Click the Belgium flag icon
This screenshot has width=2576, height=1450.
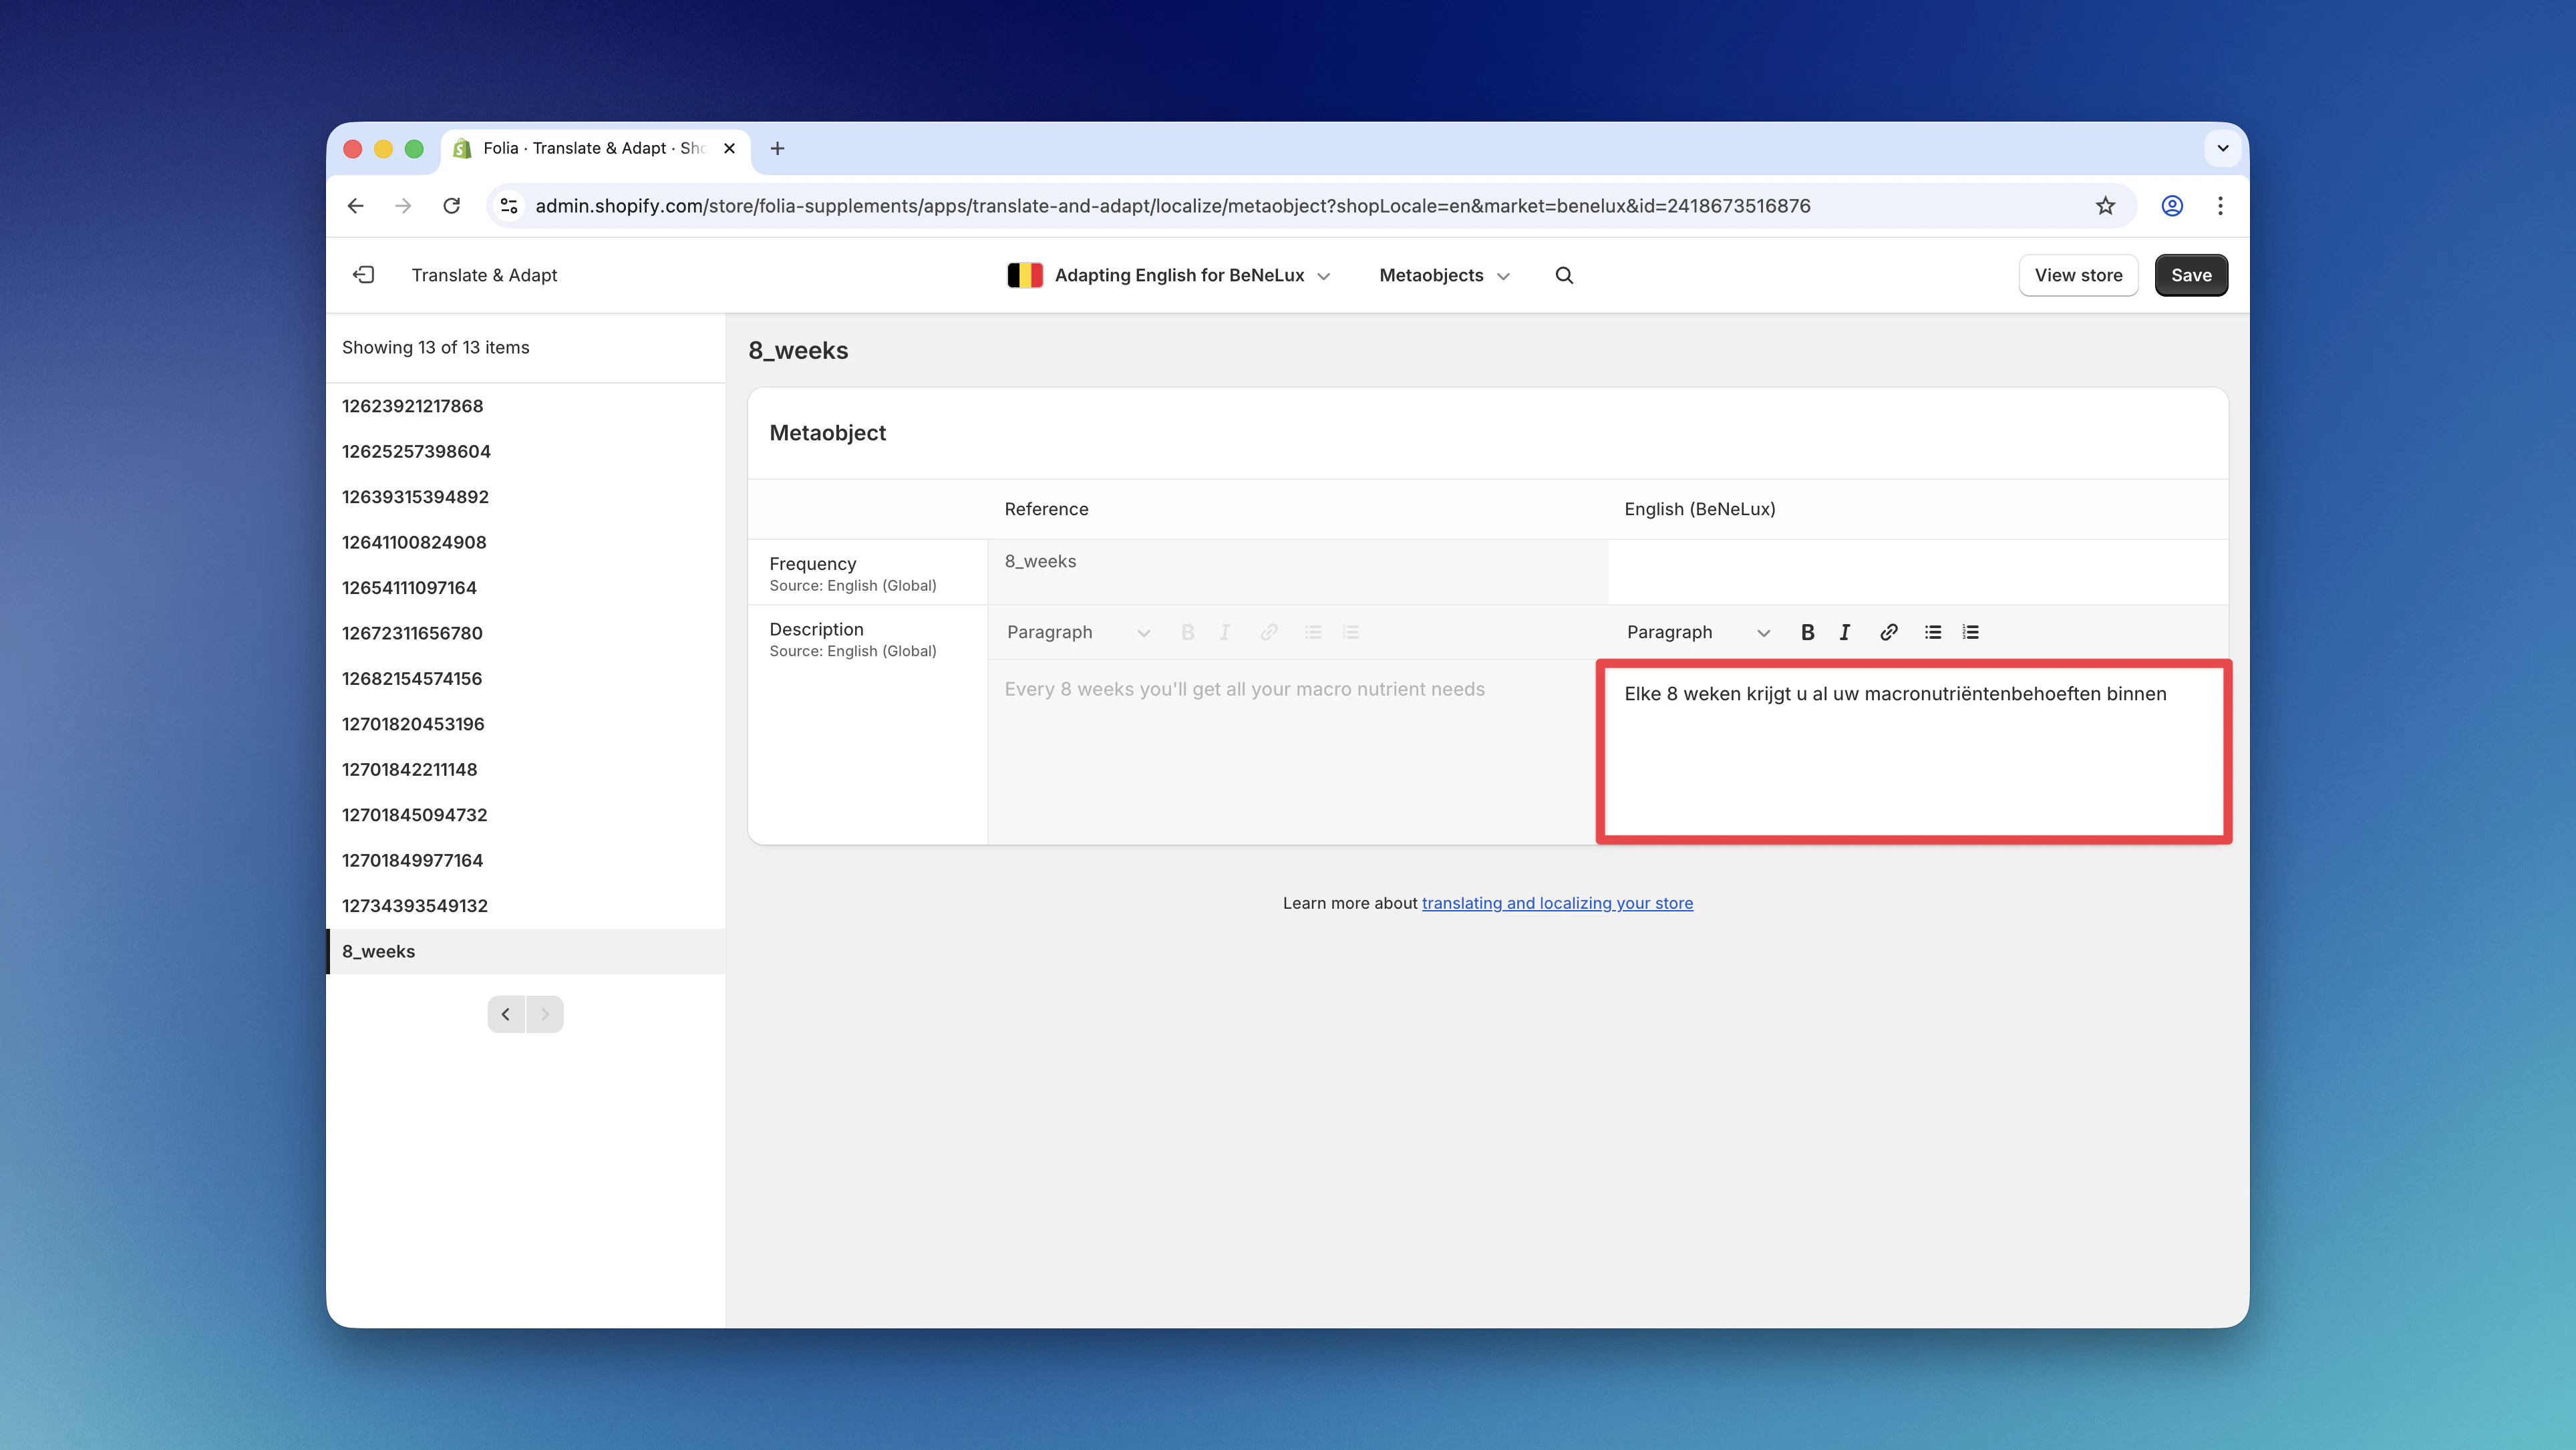click(1025, 275)
